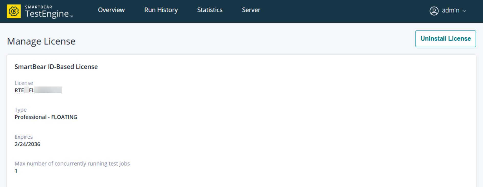
Task: Click Max number of concurrently running test jobs label
Action: point(72,164)
